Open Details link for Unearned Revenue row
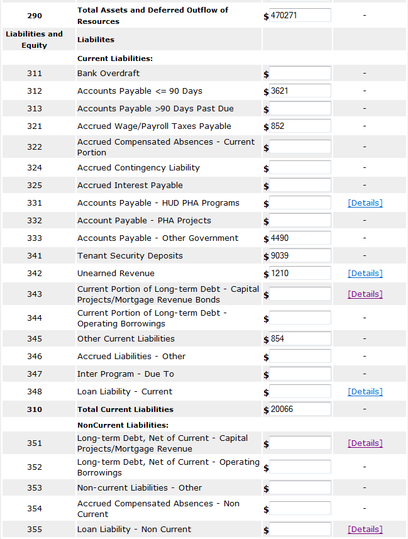This screenshot has height=539, width=408. pyautogui.click(x=365, y=274)
